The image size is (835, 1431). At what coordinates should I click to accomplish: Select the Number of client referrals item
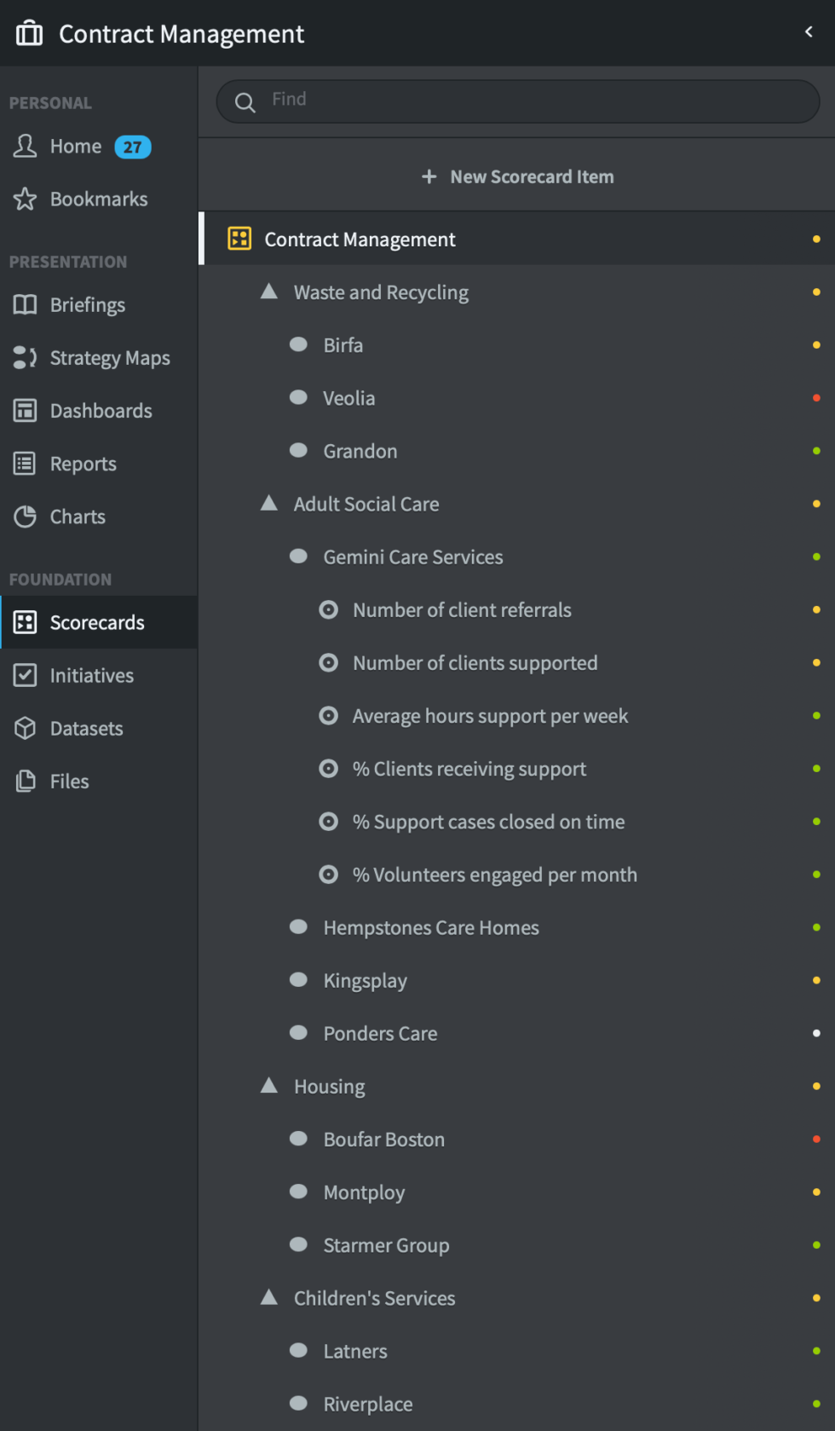462,610
